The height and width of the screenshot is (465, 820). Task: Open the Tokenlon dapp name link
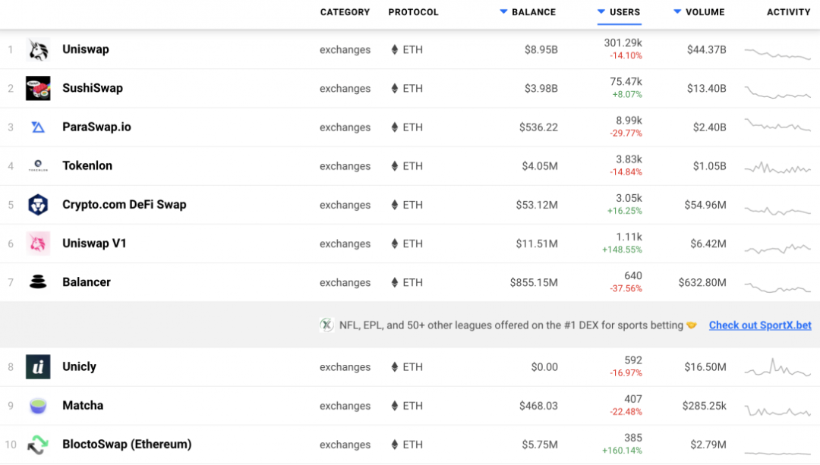click(x=87, y=165)
